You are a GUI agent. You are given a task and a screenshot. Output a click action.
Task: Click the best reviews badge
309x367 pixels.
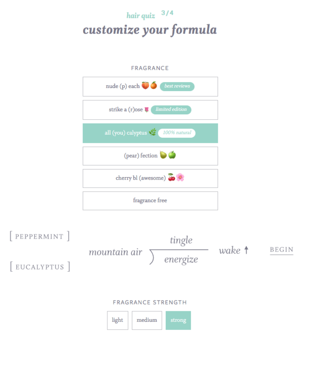coord(177,86)
